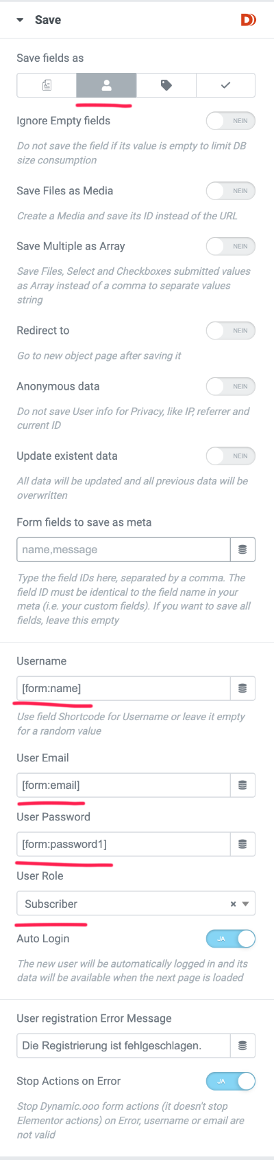Disable the Auto Login switch

pyautogui.click(x=231, y=939)
